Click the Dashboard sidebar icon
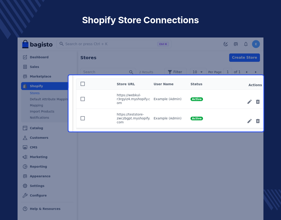 click(25, 57)
